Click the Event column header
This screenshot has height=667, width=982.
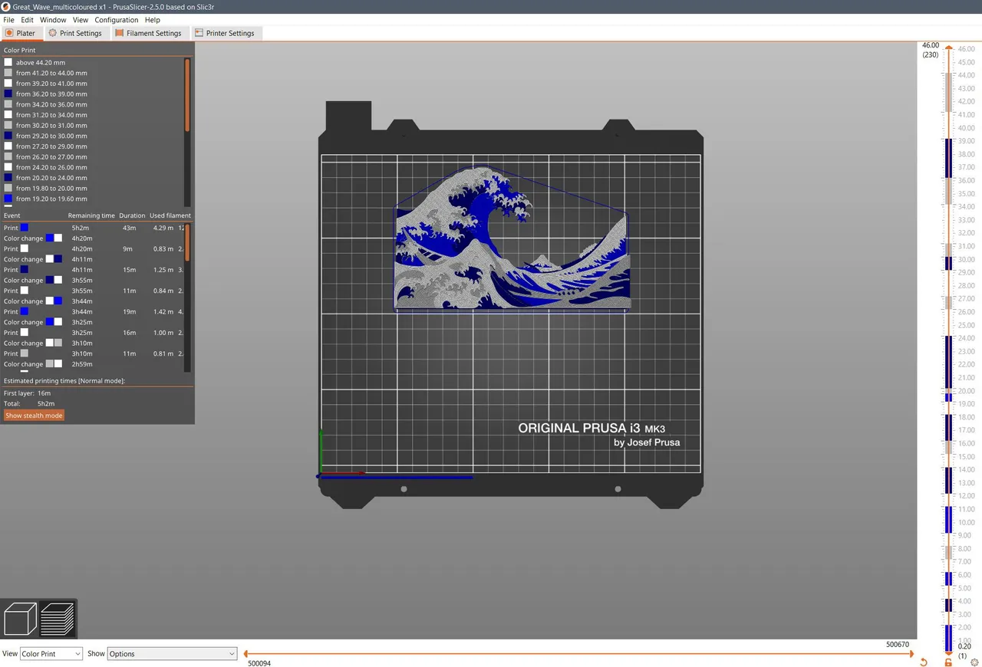point(12,215)
